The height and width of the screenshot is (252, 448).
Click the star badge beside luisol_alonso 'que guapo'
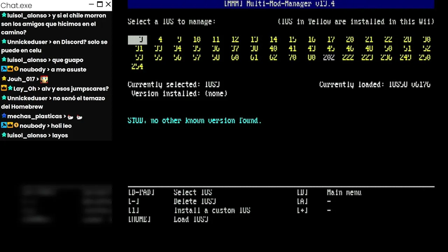[x=4, y=60]
